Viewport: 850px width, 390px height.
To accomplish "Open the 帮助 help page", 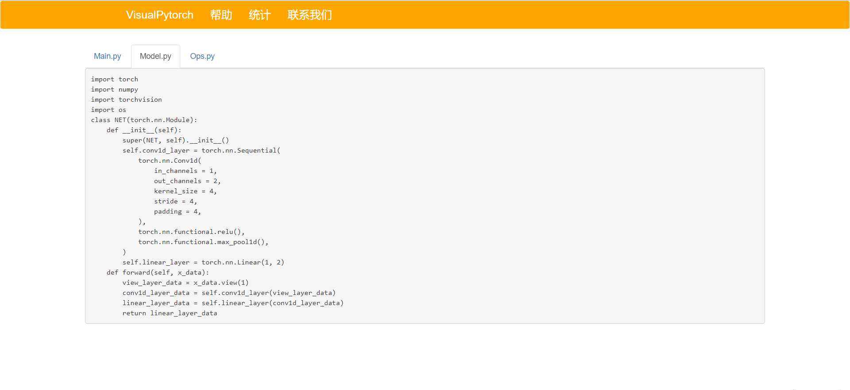I will point(221,15).
